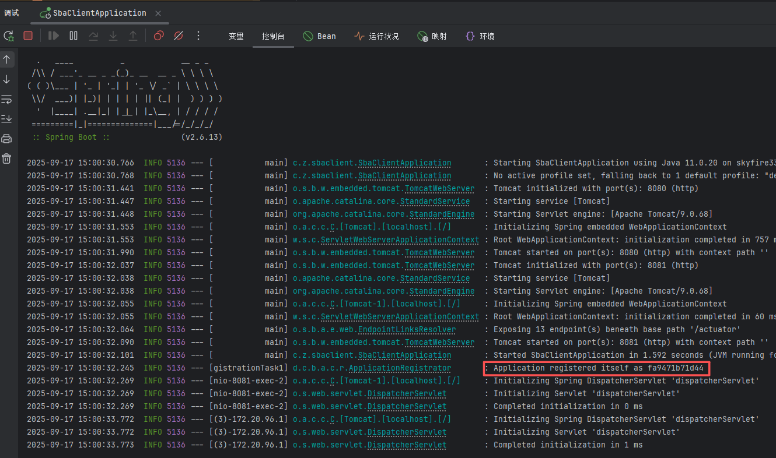This screenshot has height=458, width=776.
Task: Click the Step Out arrow icon
Action: [x=133, y=36]
